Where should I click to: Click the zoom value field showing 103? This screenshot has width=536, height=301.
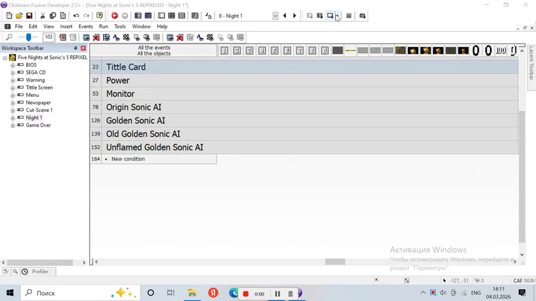click(49, 37)
